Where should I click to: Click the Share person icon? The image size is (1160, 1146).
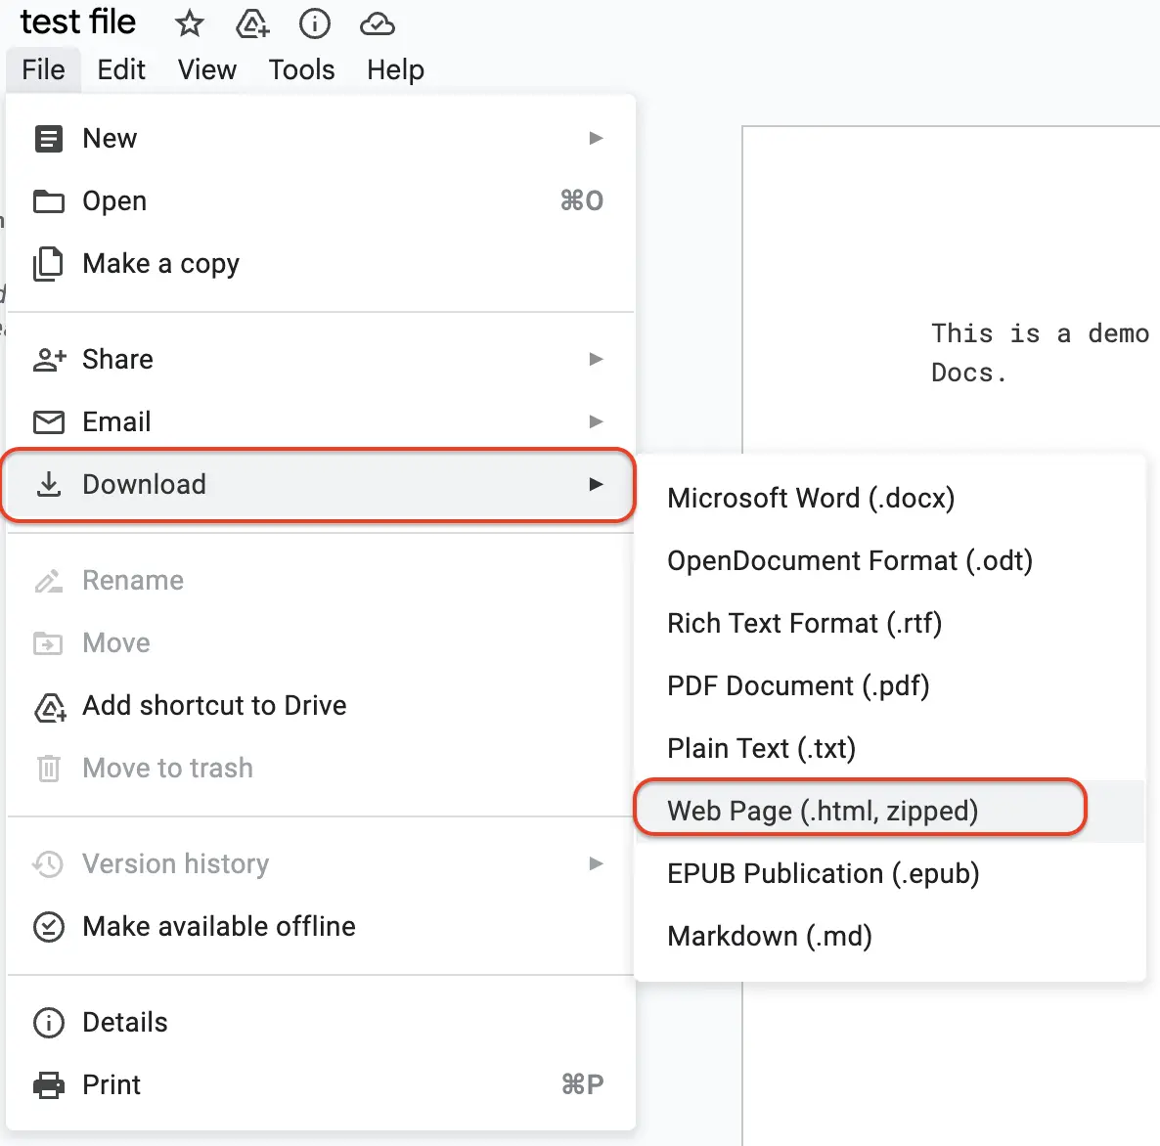pos(50,360)
